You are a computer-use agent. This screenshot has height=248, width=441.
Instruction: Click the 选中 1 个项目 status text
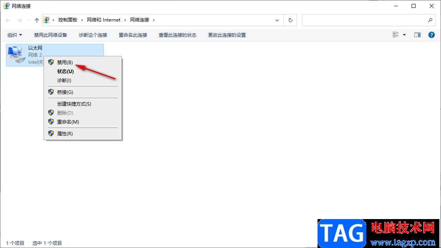pos(47,243)
